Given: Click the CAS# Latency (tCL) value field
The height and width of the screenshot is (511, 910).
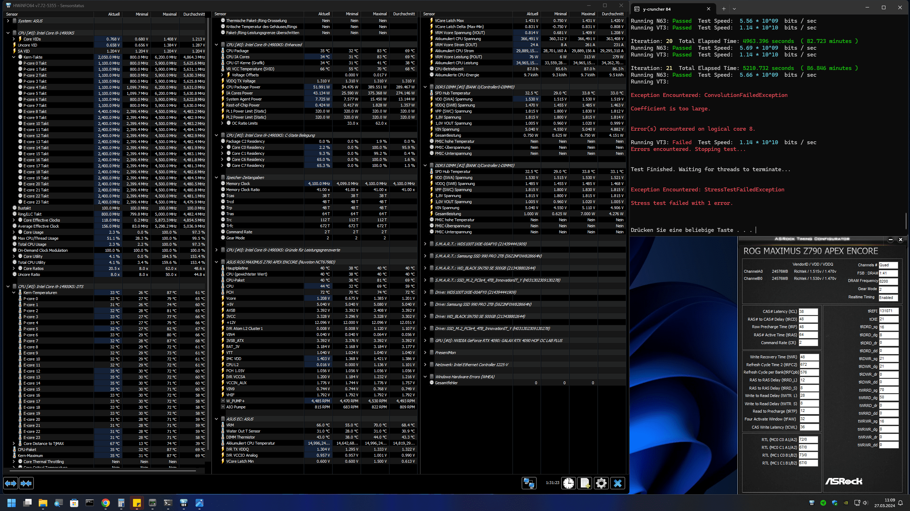Looking at the screenshot, I should pos(808,311).
